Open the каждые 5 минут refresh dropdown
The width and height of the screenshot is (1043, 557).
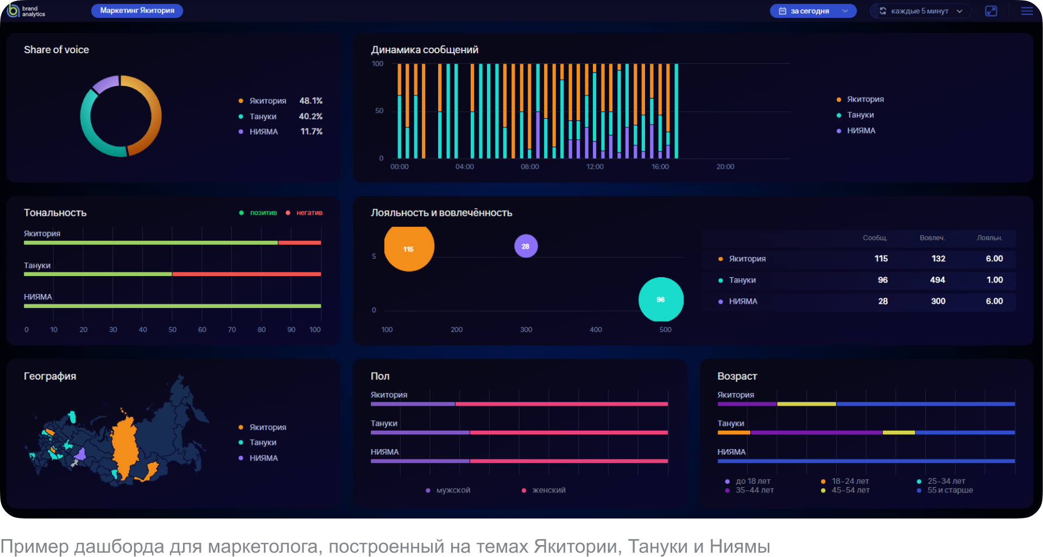click(x=920, y=11)
